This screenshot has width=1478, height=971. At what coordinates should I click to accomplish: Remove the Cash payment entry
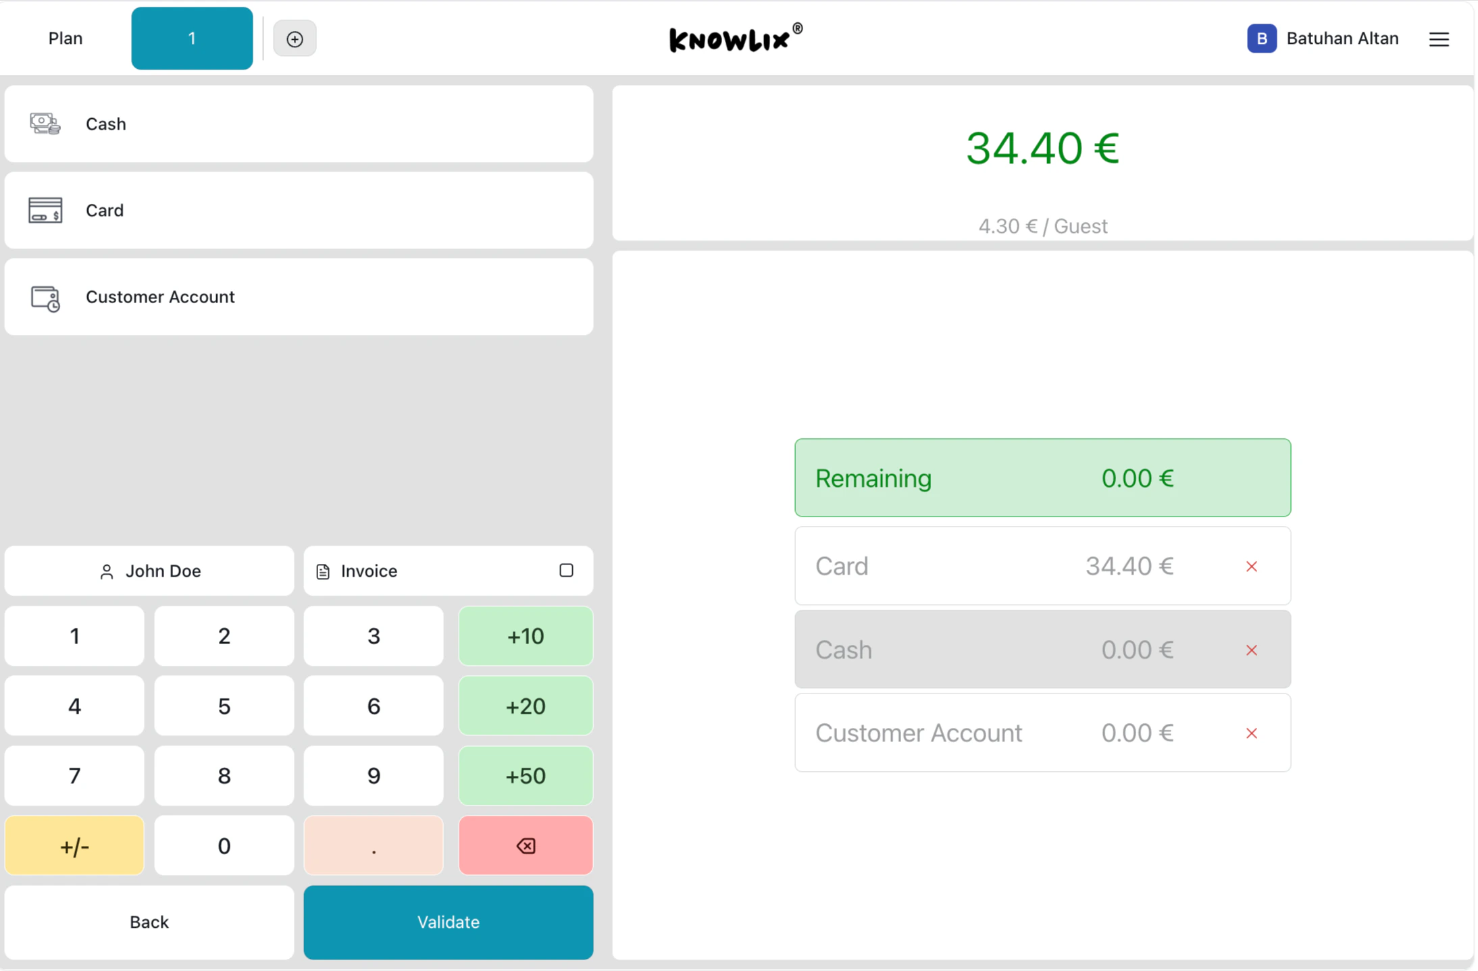[1251, 650]
